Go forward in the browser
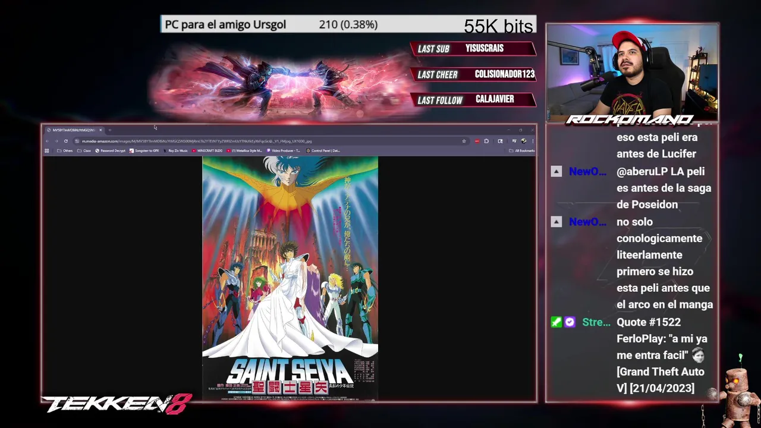This screenshot has width=761, height=428. (x=56, y=141)
